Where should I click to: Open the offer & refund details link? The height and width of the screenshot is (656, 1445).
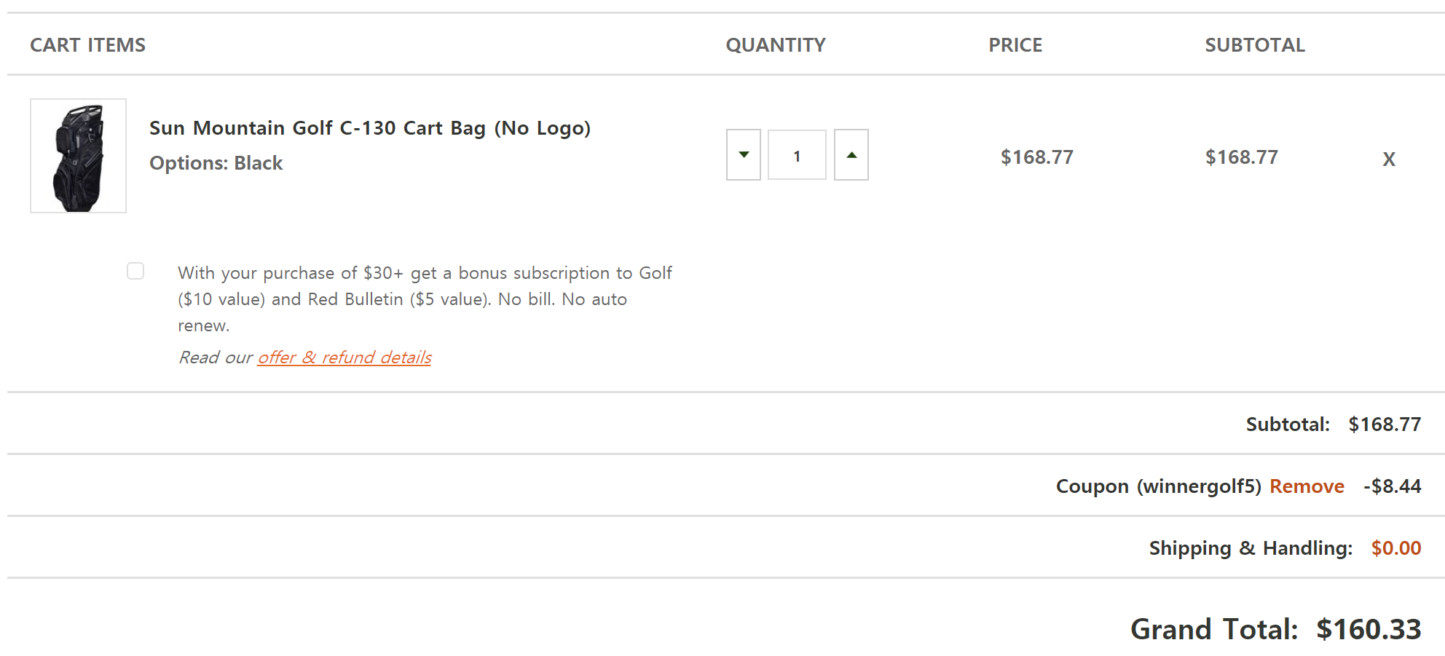(344, 357)
